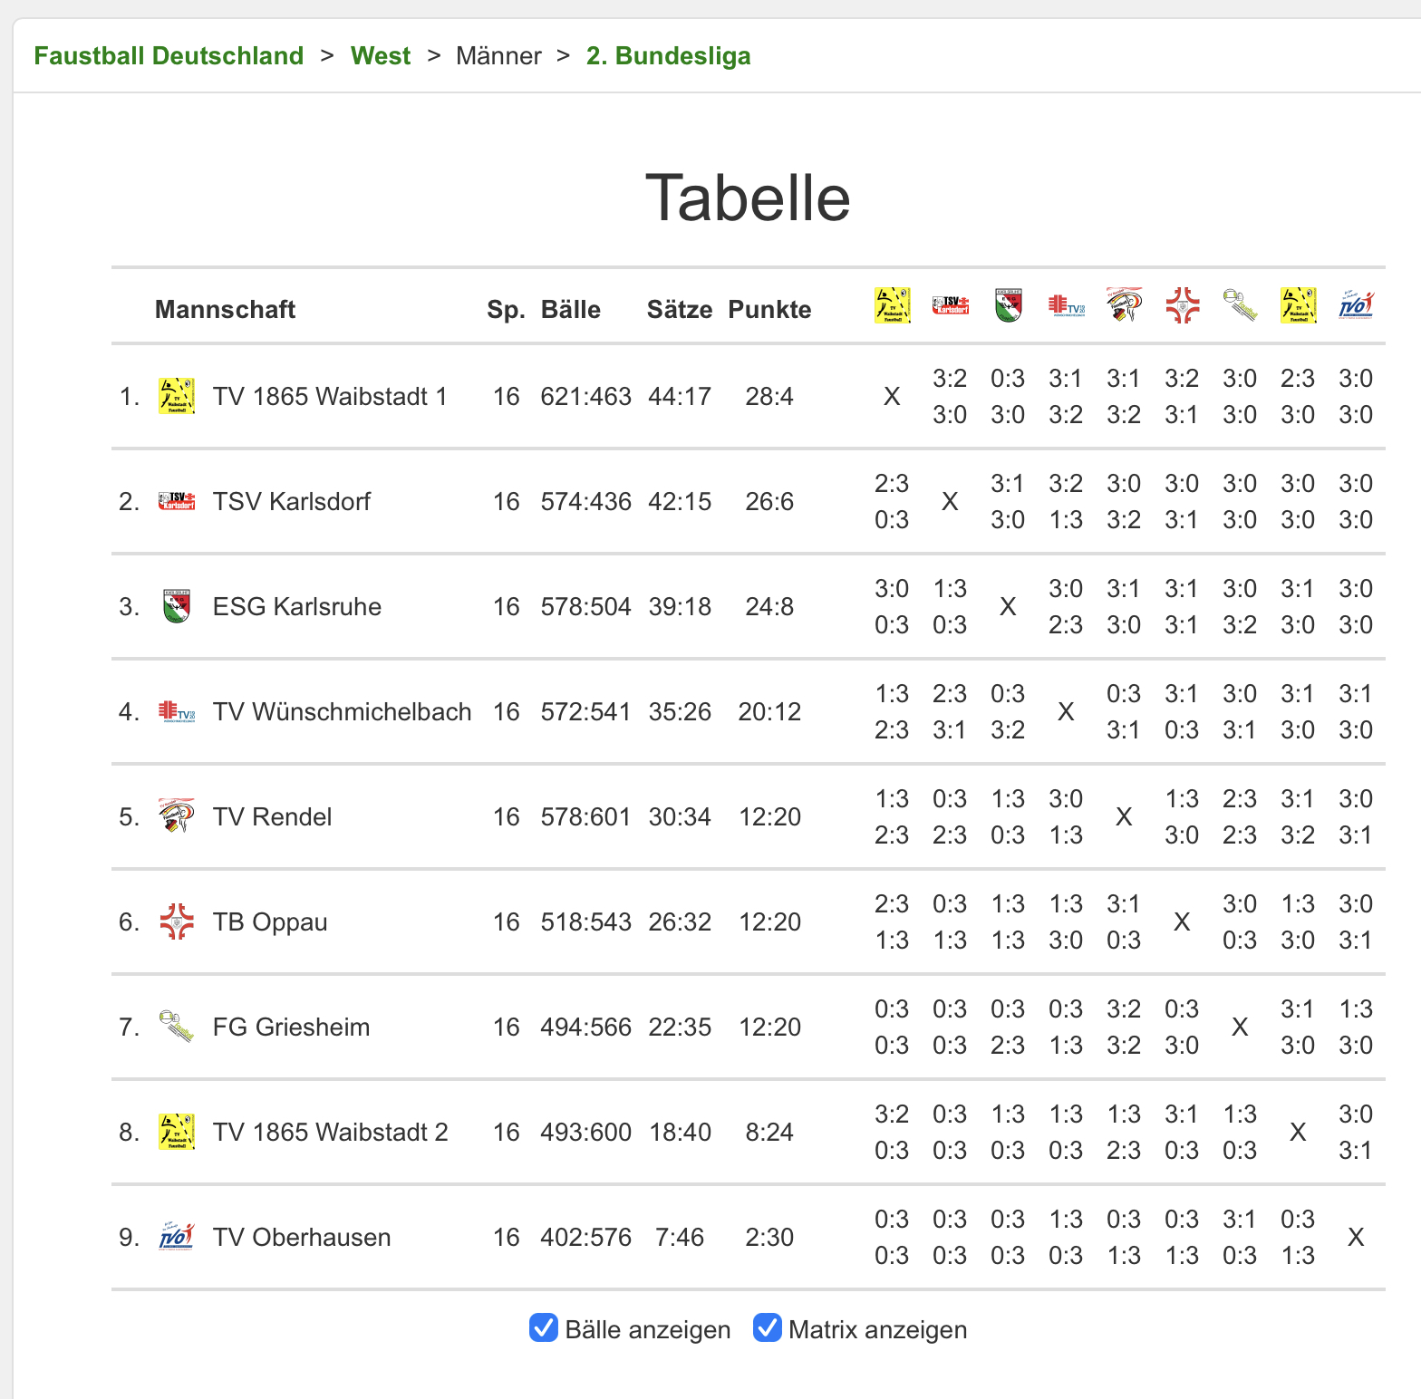Click FG Griesheim logo in matrix header
This screenshot has height=1399, width=1421.
1240,305
